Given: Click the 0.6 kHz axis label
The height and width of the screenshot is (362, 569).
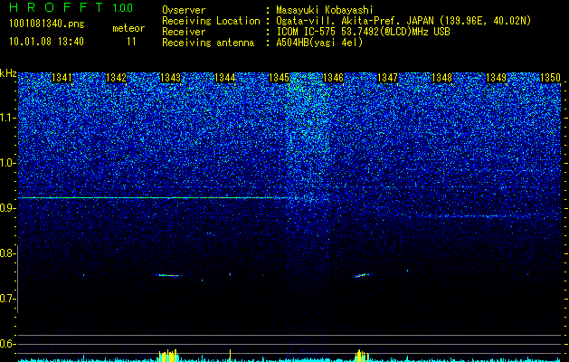Looking at the screenshot, I should tap(7, 344).
